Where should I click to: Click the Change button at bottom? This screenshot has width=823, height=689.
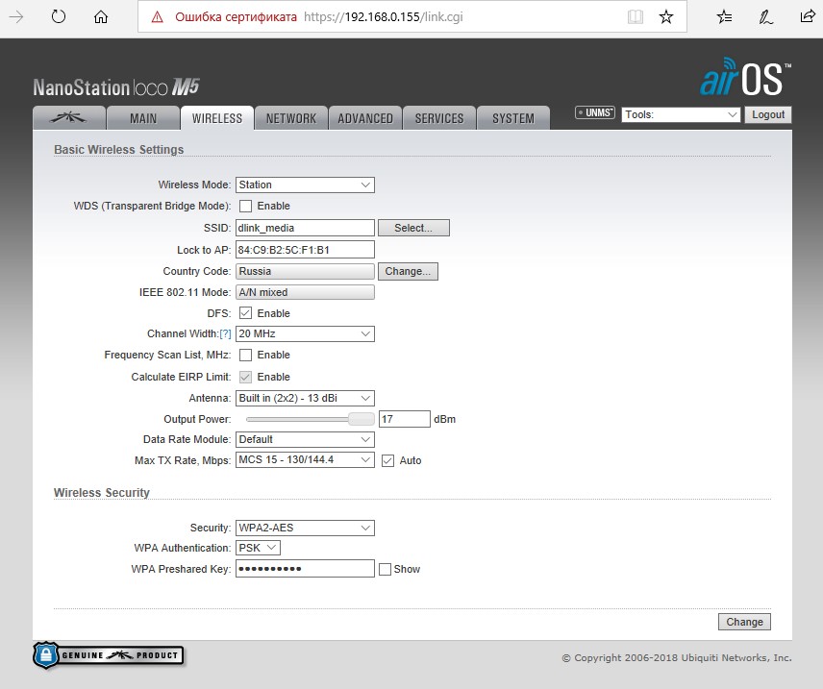point(744,622)
